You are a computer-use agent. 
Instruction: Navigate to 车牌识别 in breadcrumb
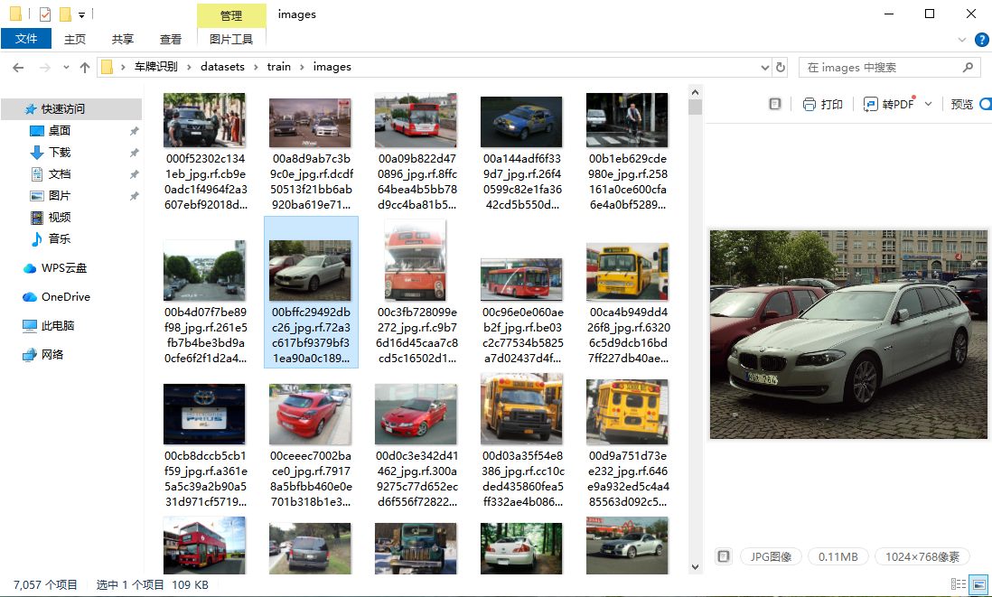click(x=155, y=67)
